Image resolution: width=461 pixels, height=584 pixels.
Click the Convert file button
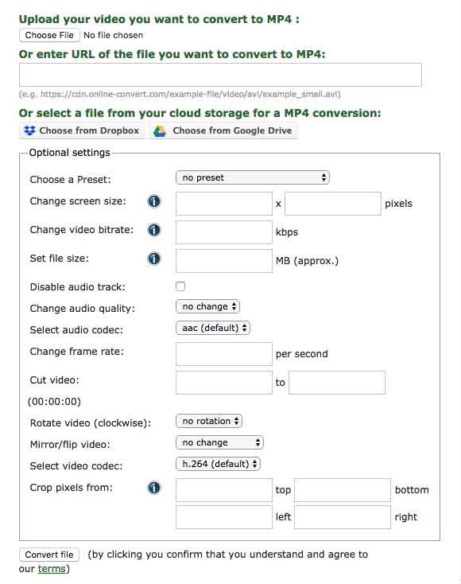coord(49,555)
